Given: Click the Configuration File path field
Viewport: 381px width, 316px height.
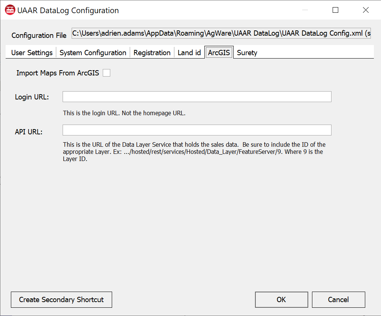Looking at the screenshot, I should tap(221, 33).
